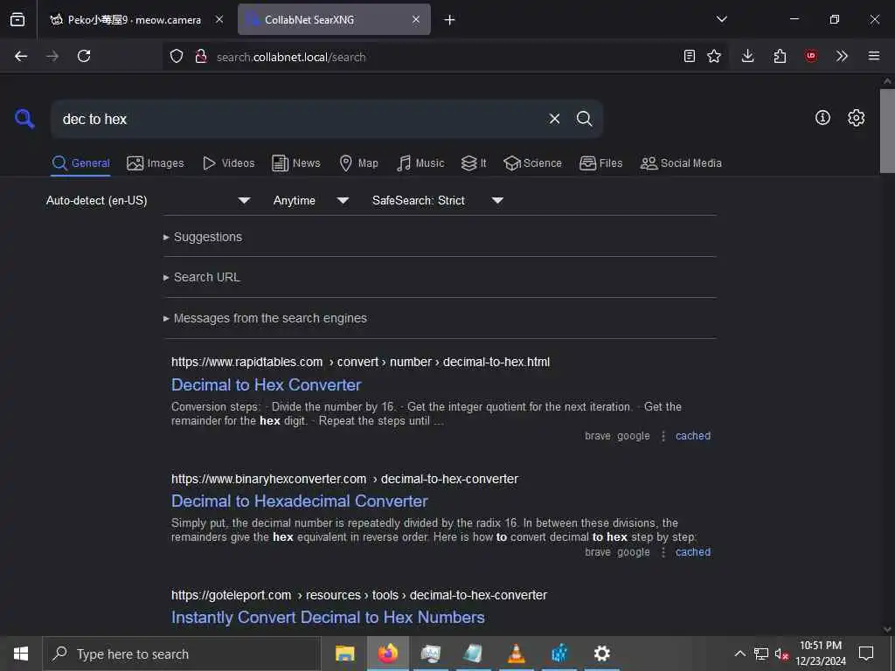The width and height of the screenshot is (895, 671).
Task: Open the Windows Start menu
Action: tap(21, 654)
